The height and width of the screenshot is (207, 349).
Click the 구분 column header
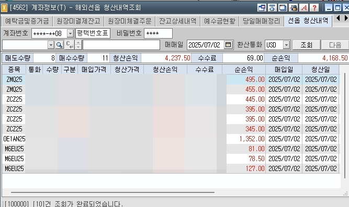(70, 69)
